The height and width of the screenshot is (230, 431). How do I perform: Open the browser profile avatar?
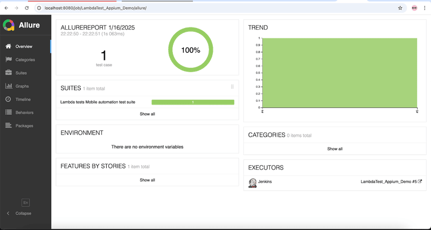(414, 8)
